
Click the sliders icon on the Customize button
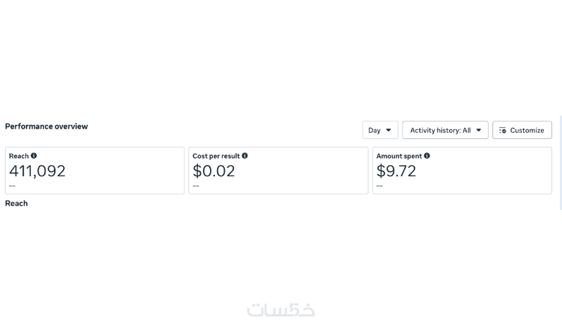click(x=503, y=131)
